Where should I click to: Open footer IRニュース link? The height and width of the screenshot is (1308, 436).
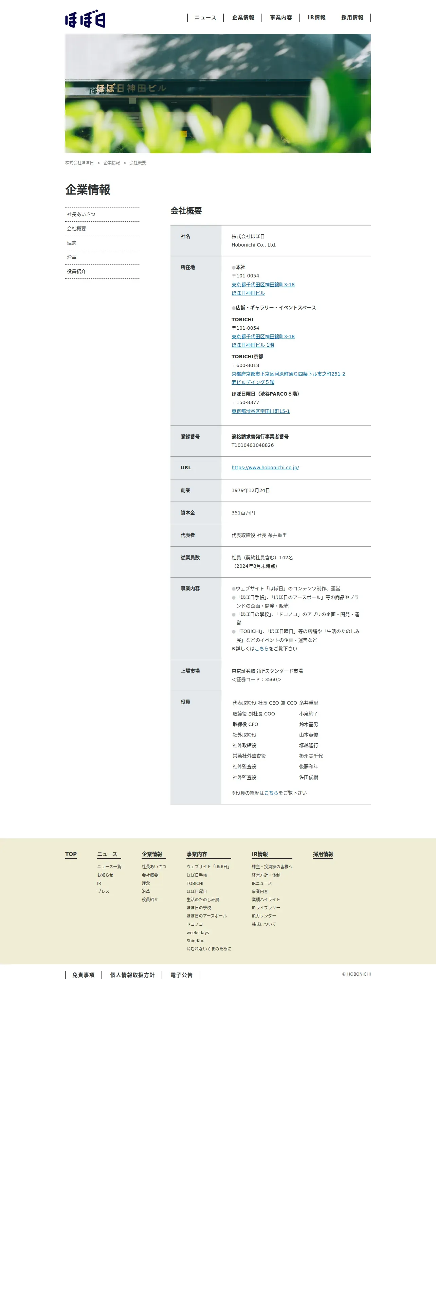262,883
